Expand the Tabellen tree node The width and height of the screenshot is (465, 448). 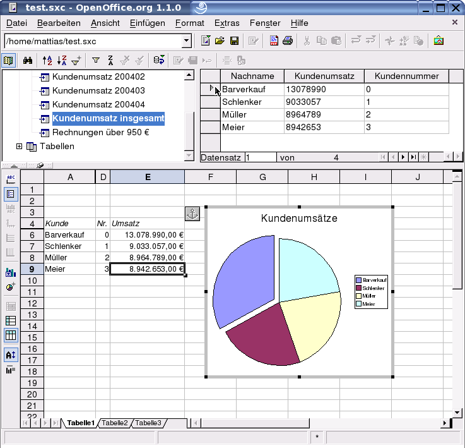19,146
